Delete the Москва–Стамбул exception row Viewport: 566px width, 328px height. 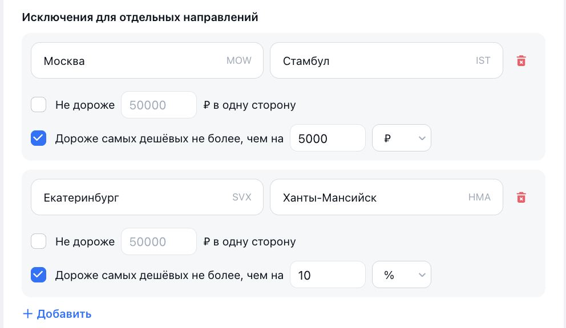521,60
